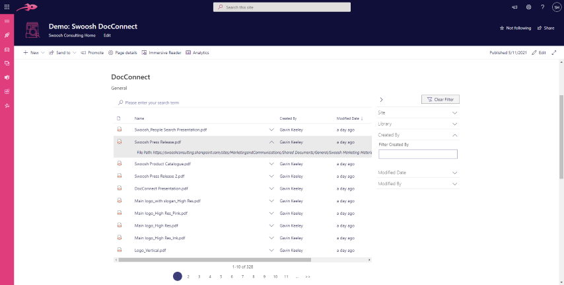
Task: Open the SH account profile avatar
Action: tap(557, 7)
